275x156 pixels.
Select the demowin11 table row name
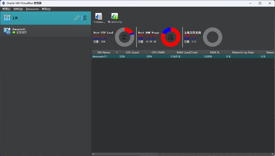coord(100,56)
